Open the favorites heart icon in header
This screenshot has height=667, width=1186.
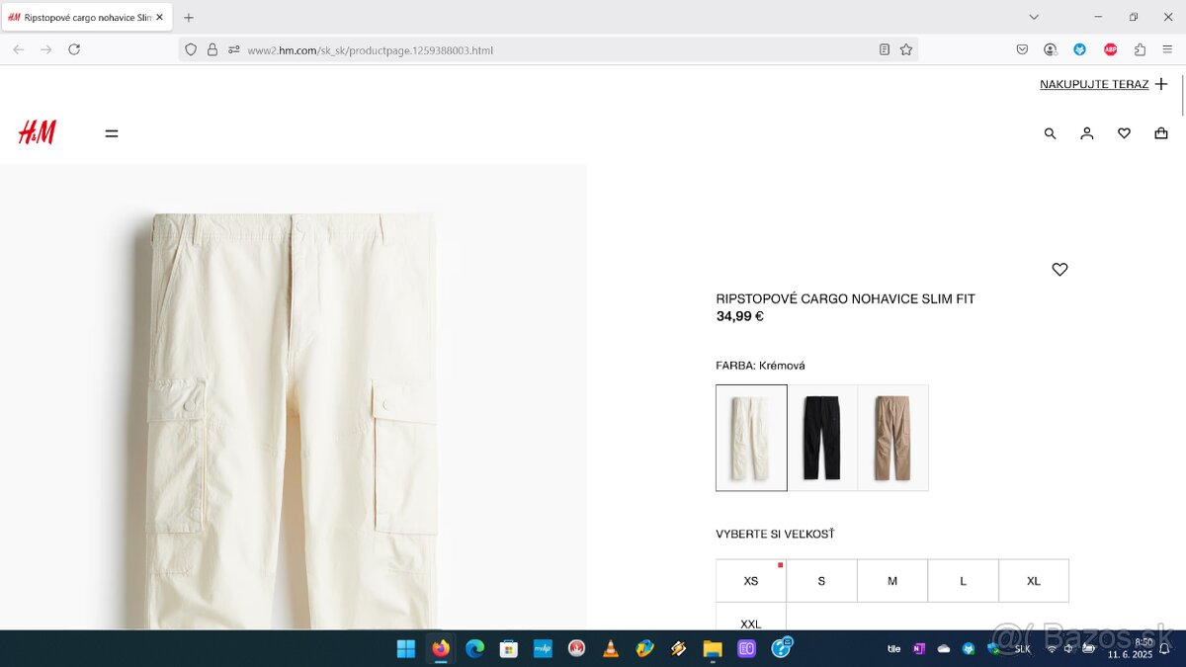pyautogui.click(x=1124, y=132)
